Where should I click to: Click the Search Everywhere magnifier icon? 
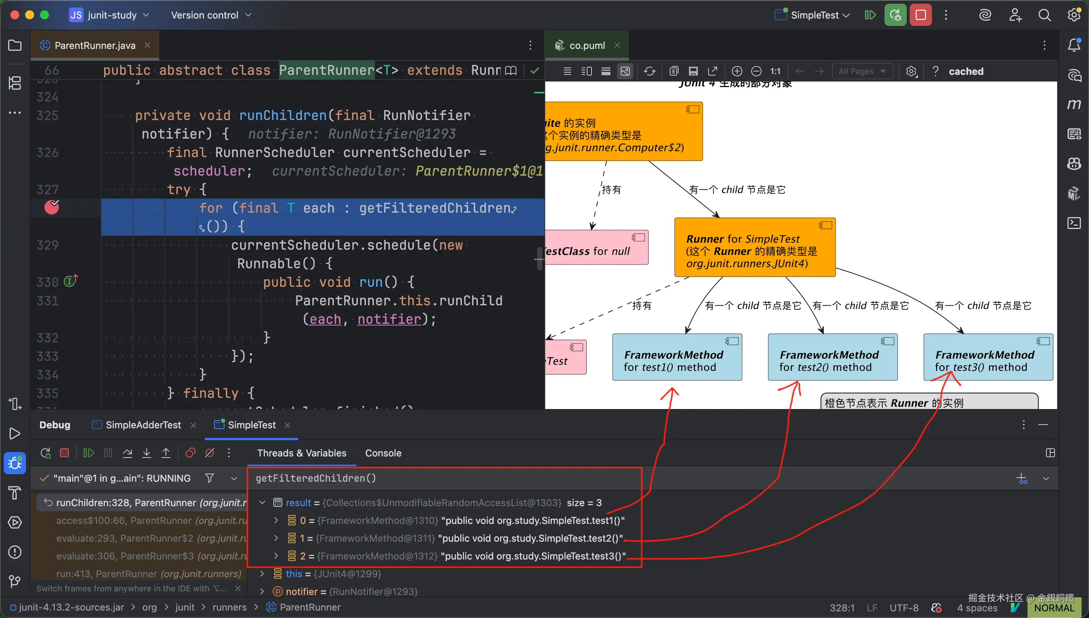[x=1045, y=15]
